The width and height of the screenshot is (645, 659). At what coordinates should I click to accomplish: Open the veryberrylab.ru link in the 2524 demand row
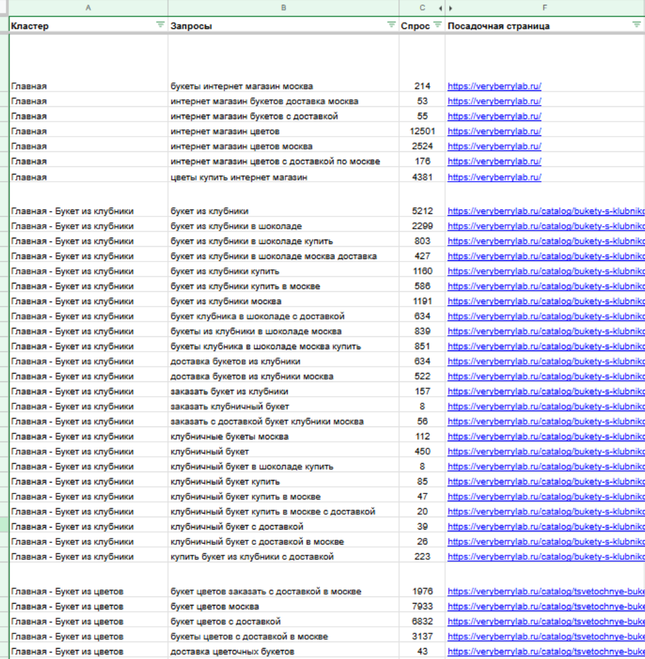[494, 146]
